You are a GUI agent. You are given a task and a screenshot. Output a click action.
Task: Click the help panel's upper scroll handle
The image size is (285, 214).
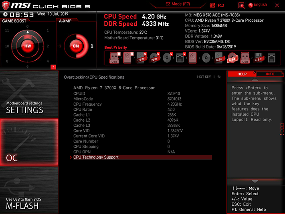point(255,79)
